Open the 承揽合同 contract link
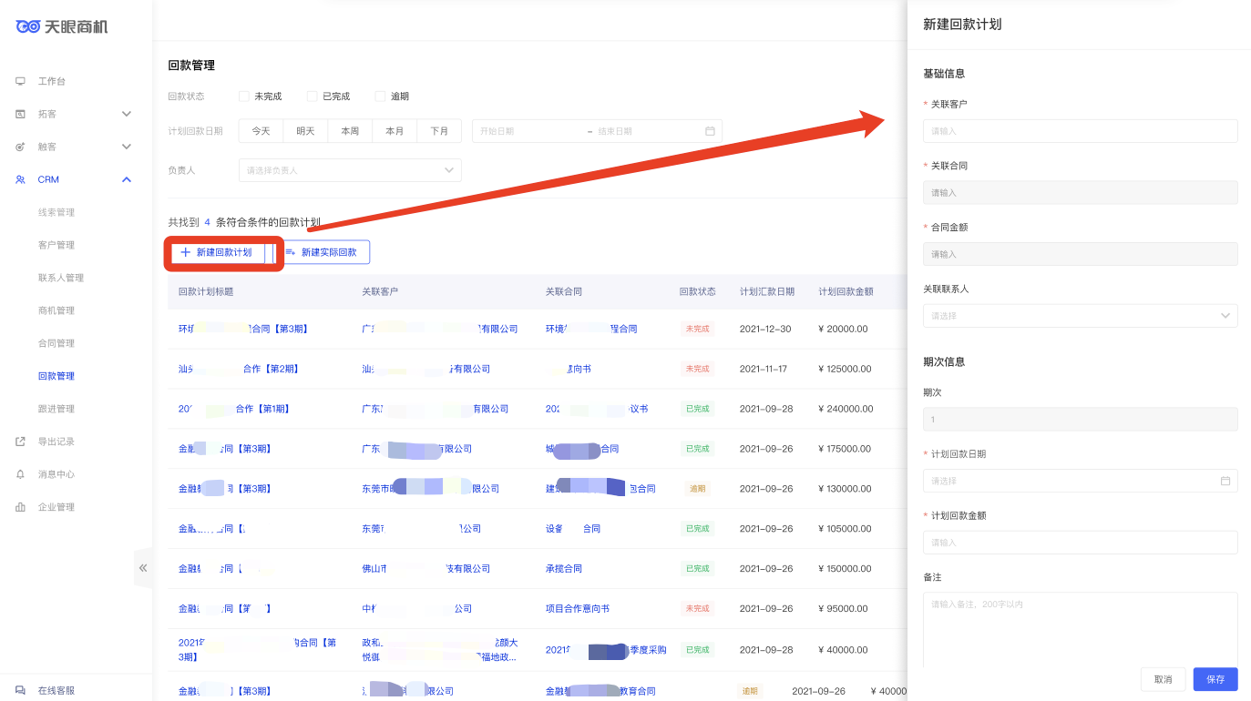The height and width of the screenshot is (701, 1251). pyautogui.click(x=563, y=568)
